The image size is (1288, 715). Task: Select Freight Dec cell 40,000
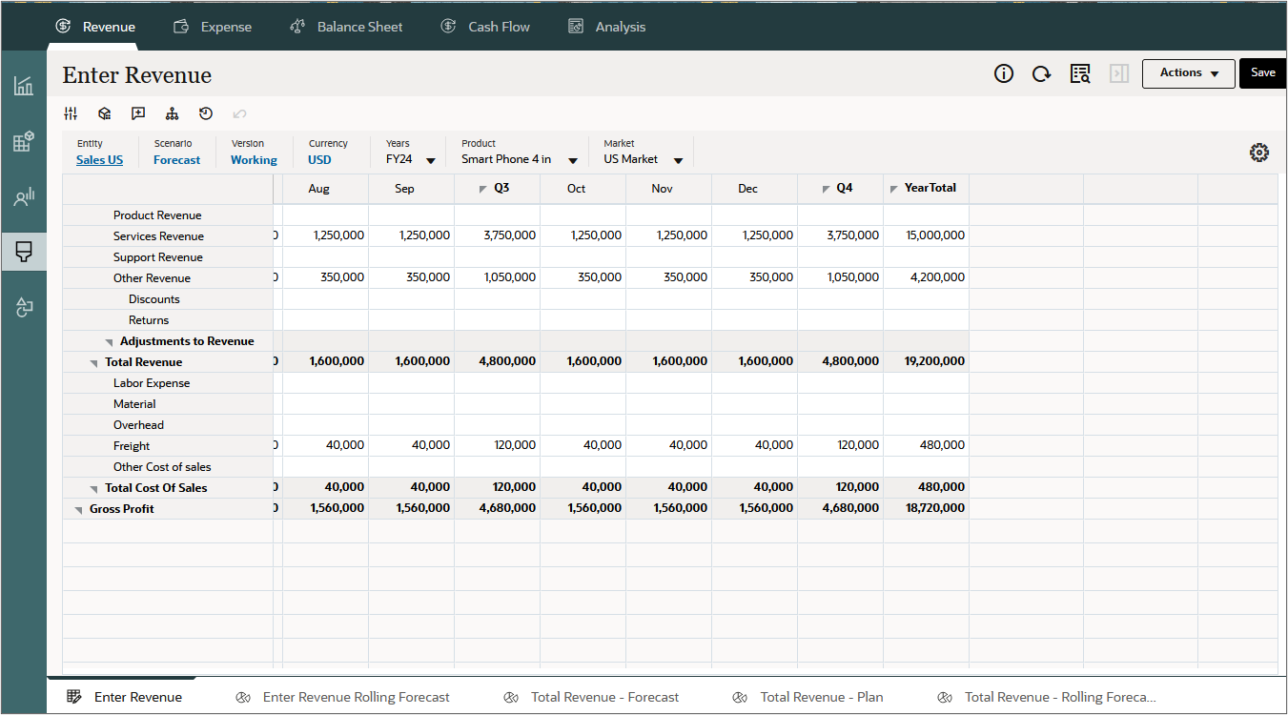pyautogui.click(x=754, y=445)
